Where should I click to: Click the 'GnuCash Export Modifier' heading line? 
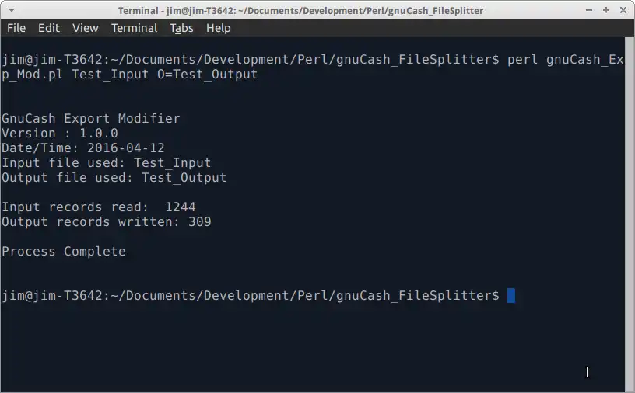point(91,119)
